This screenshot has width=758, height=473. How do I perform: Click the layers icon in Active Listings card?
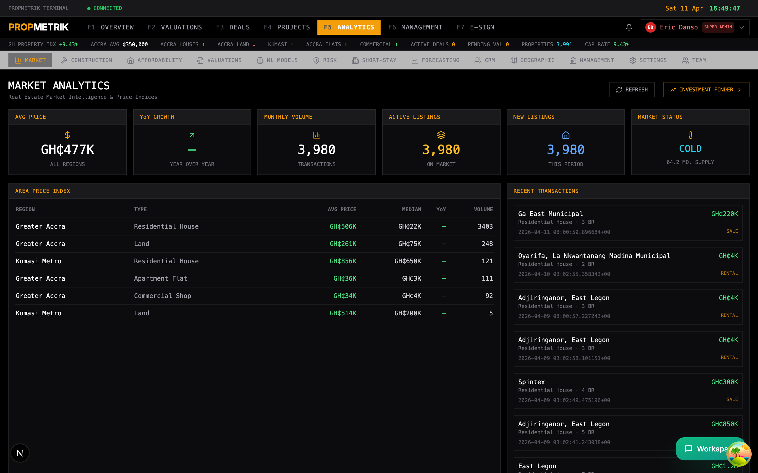(441, 135)
